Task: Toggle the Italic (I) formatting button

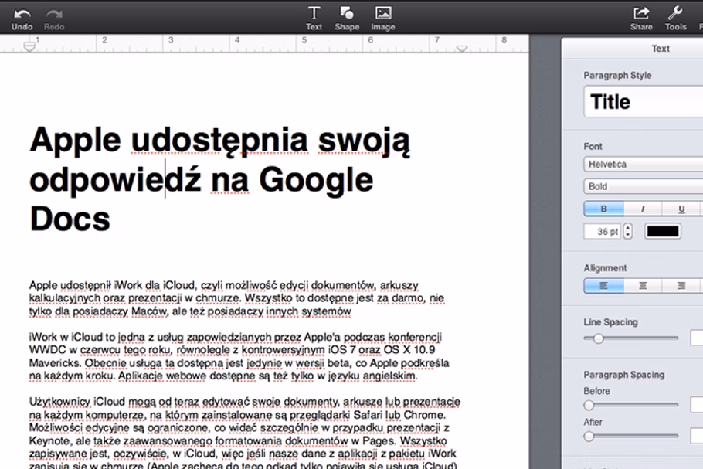Action: [x=643, y=209]
